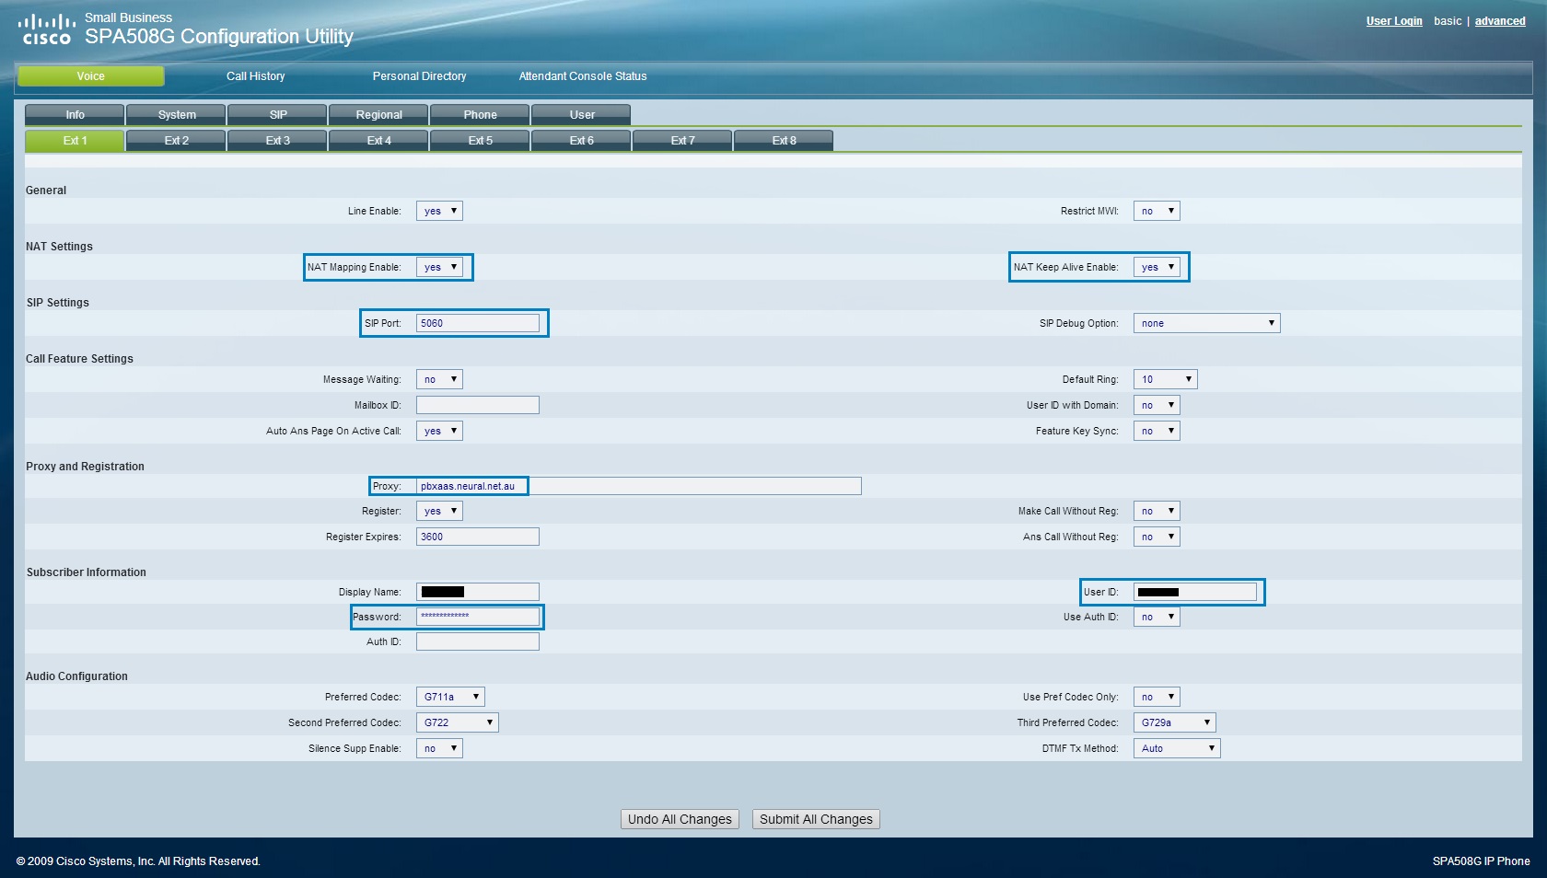This screenshot has height=878, width=1547.
Task: Click the Auth ID field
Action: pos(478,641)
